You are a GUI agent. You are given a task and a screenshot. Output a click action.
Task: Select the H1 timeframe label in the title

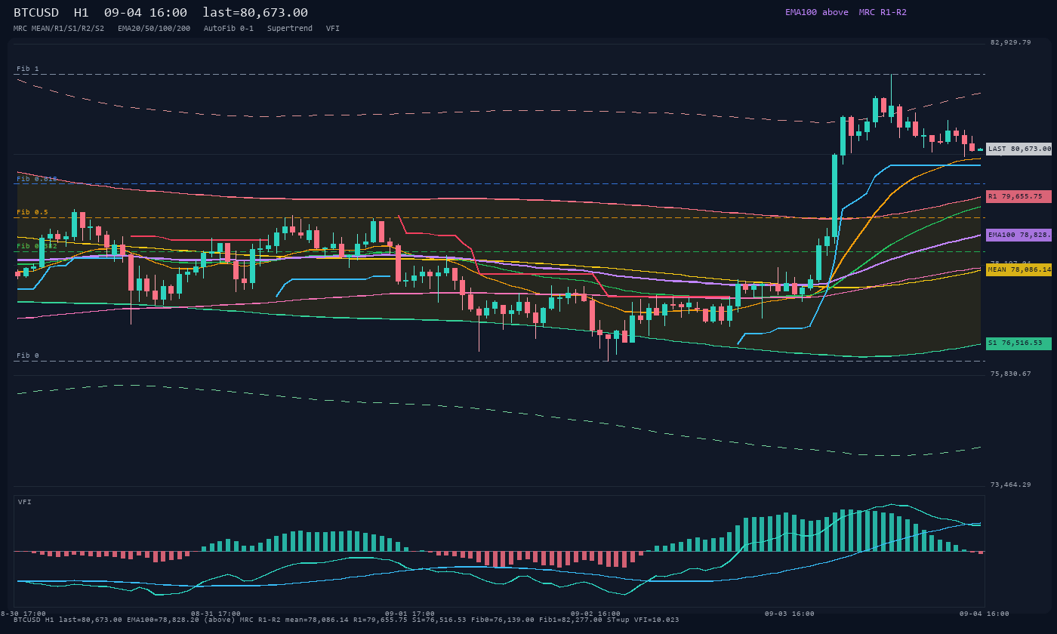(x=82, y=13)
